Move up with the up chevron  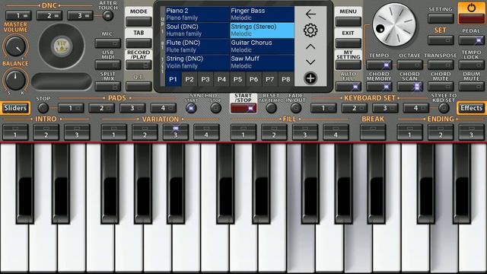(310, 46)
